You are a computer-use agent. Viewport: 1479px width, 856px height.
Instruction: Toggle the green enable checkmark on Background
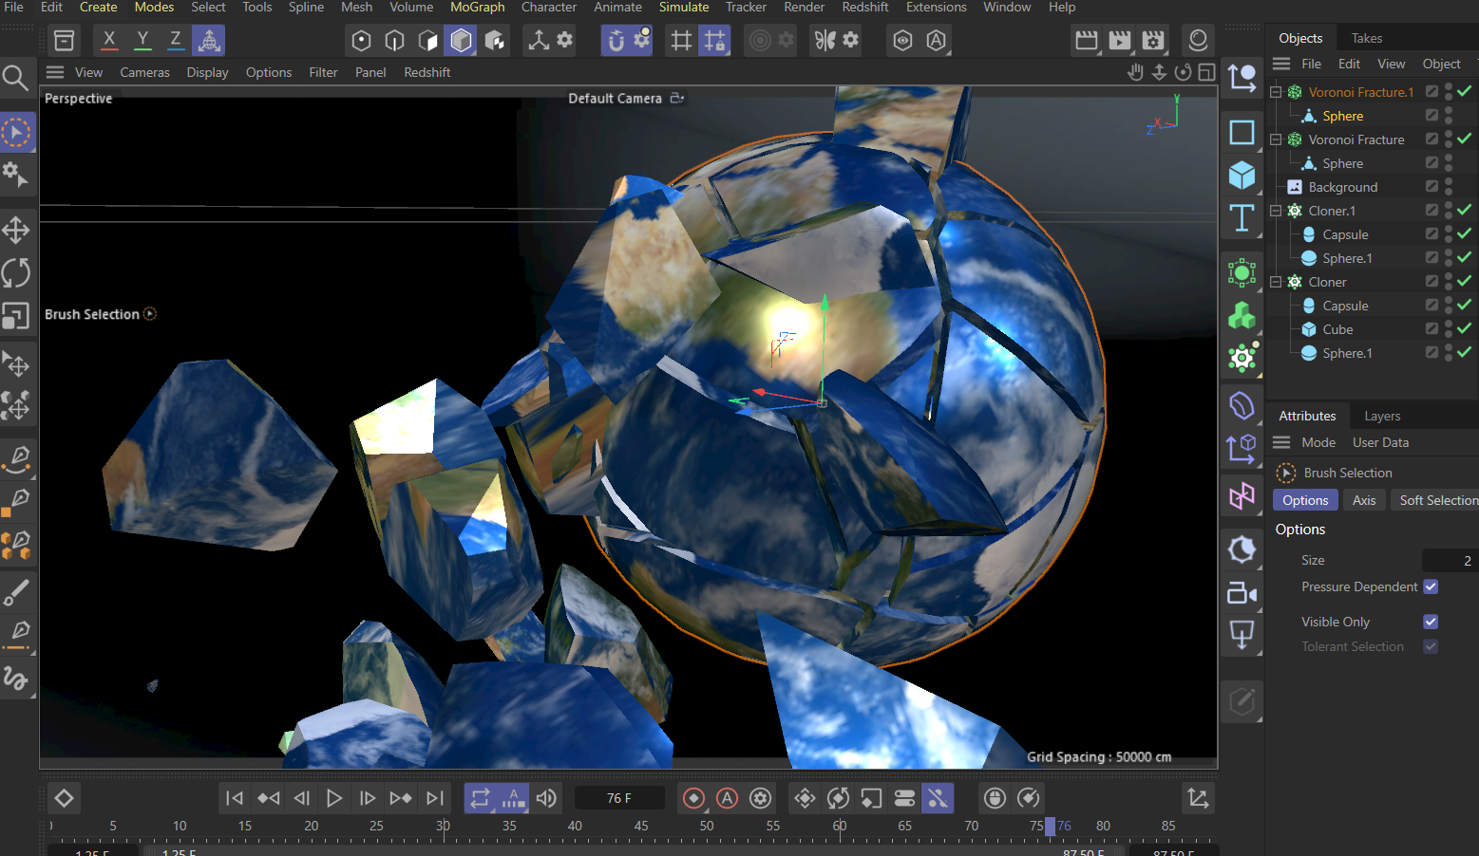click(1463, 186)
